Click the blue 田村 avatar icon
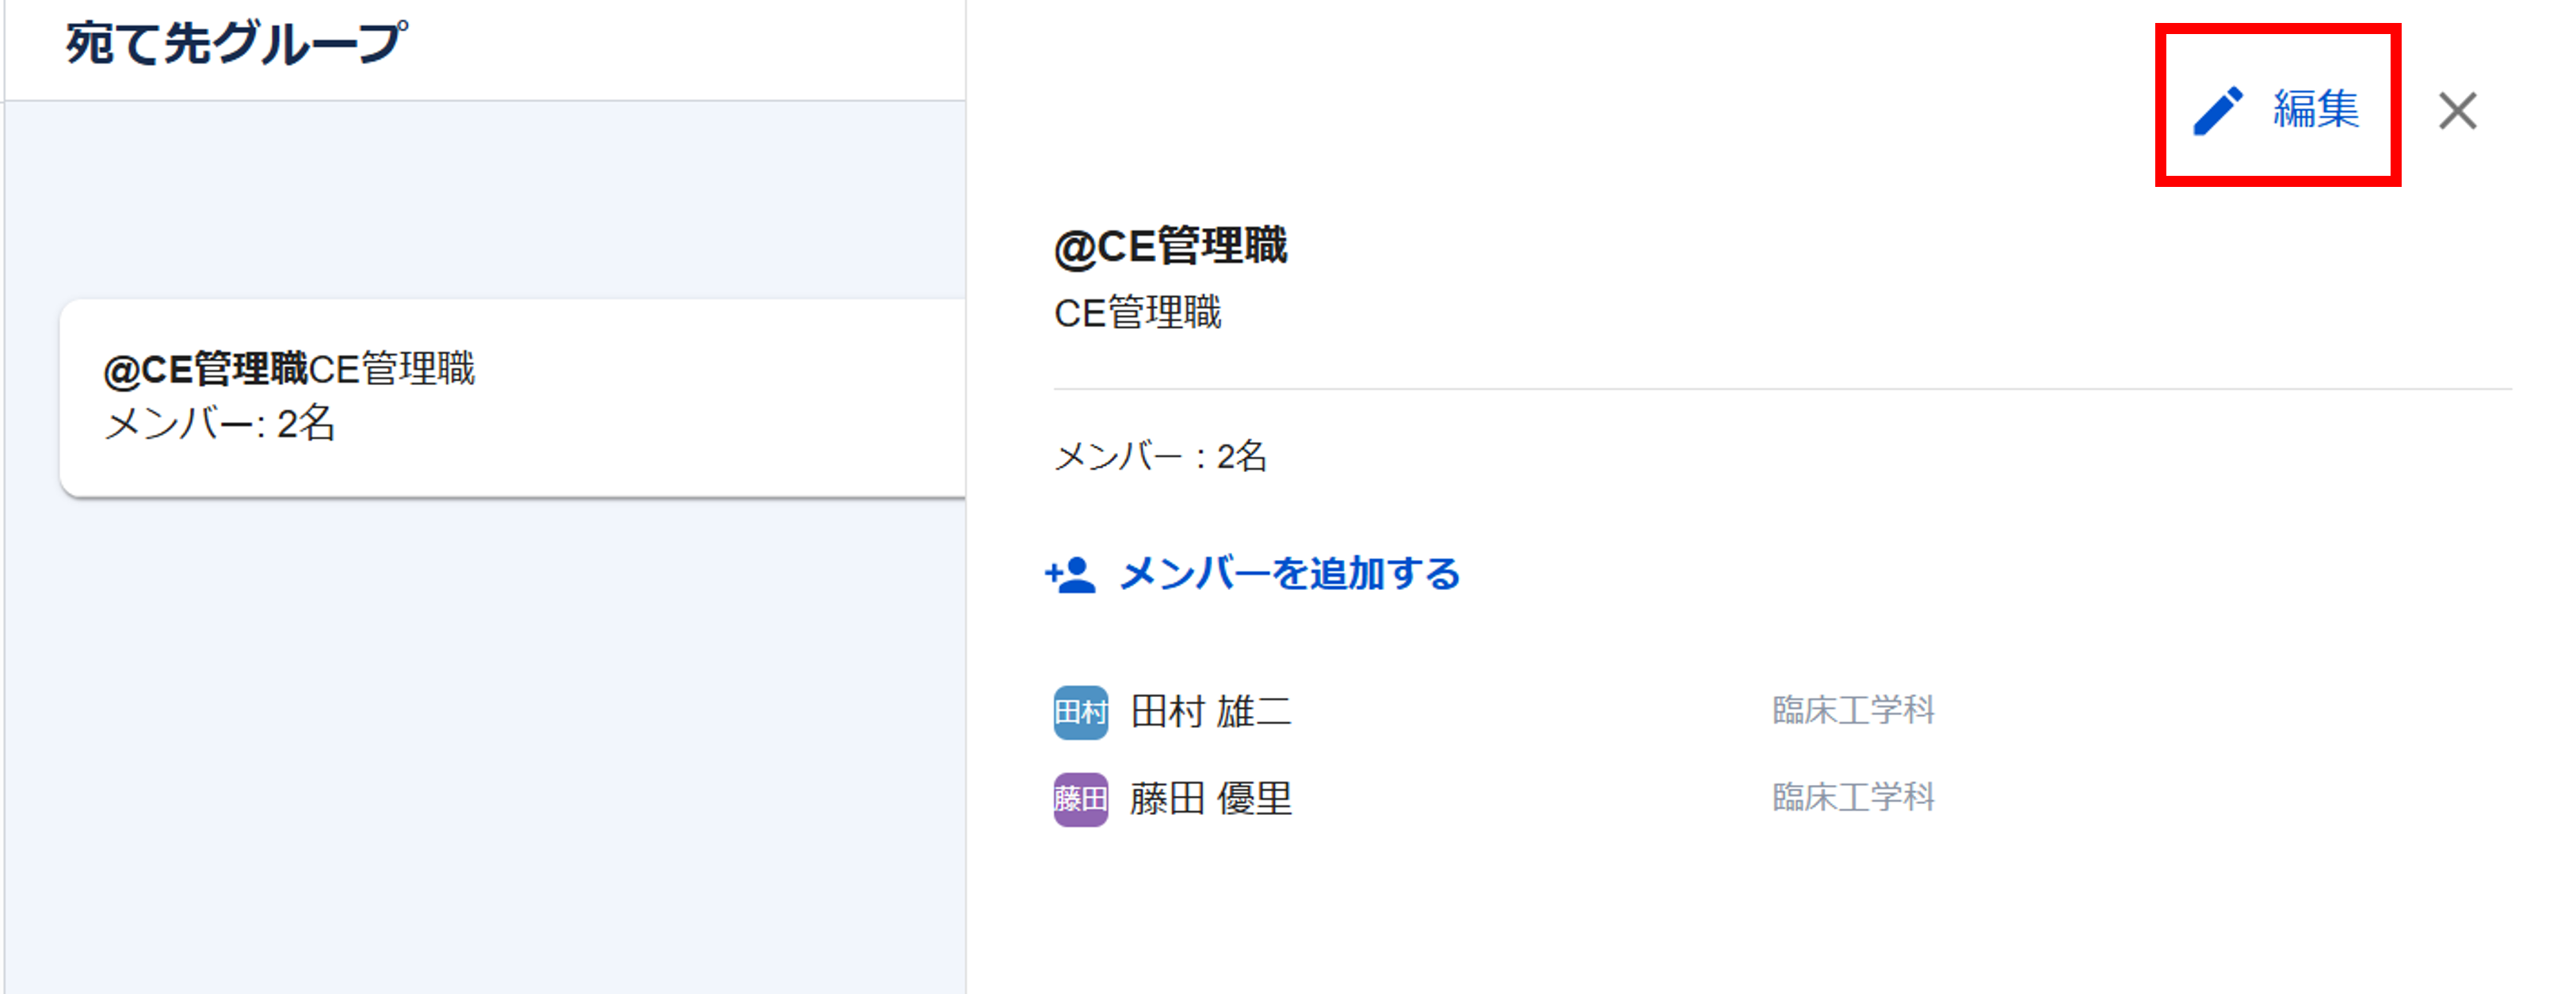Image resolution: width=2576 pixels, height=994 pixels. click(x=1080, y=712)
